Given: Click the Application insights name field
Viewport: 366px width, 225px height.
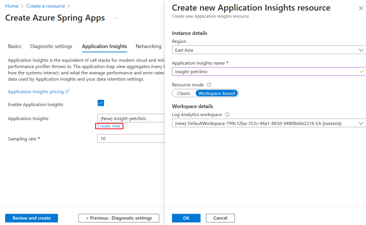Looking at the screenshot, I should 265,72.
